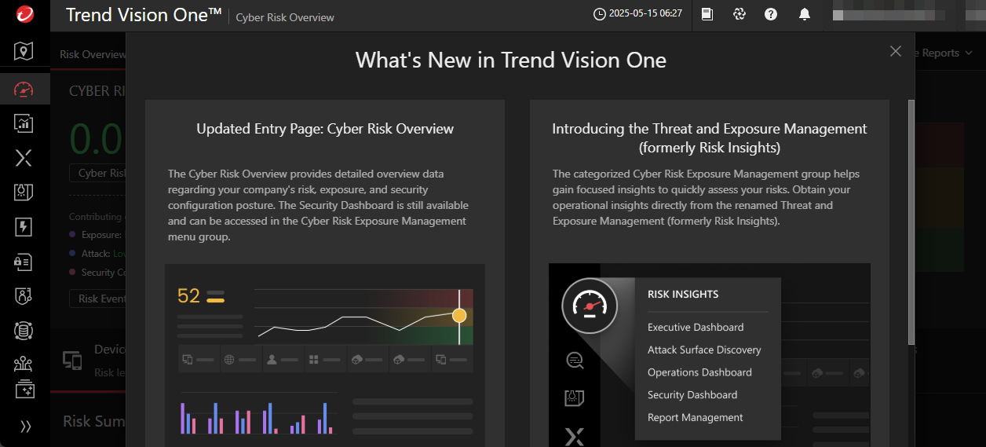This screenshot has height=447, width=986.
Task: Click the date and time clock display
Action: [x=637, y=14]
